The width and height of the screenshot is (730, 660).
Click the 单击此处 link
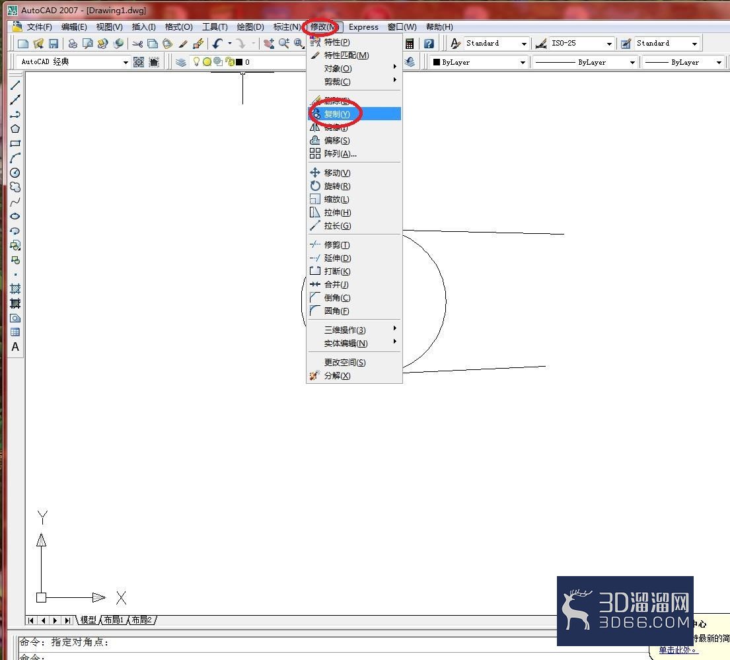[x=678, y=650]
